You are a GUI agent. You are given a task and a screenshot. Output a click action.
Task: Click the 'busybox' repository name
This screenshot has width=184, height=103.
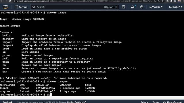[5, 91]
